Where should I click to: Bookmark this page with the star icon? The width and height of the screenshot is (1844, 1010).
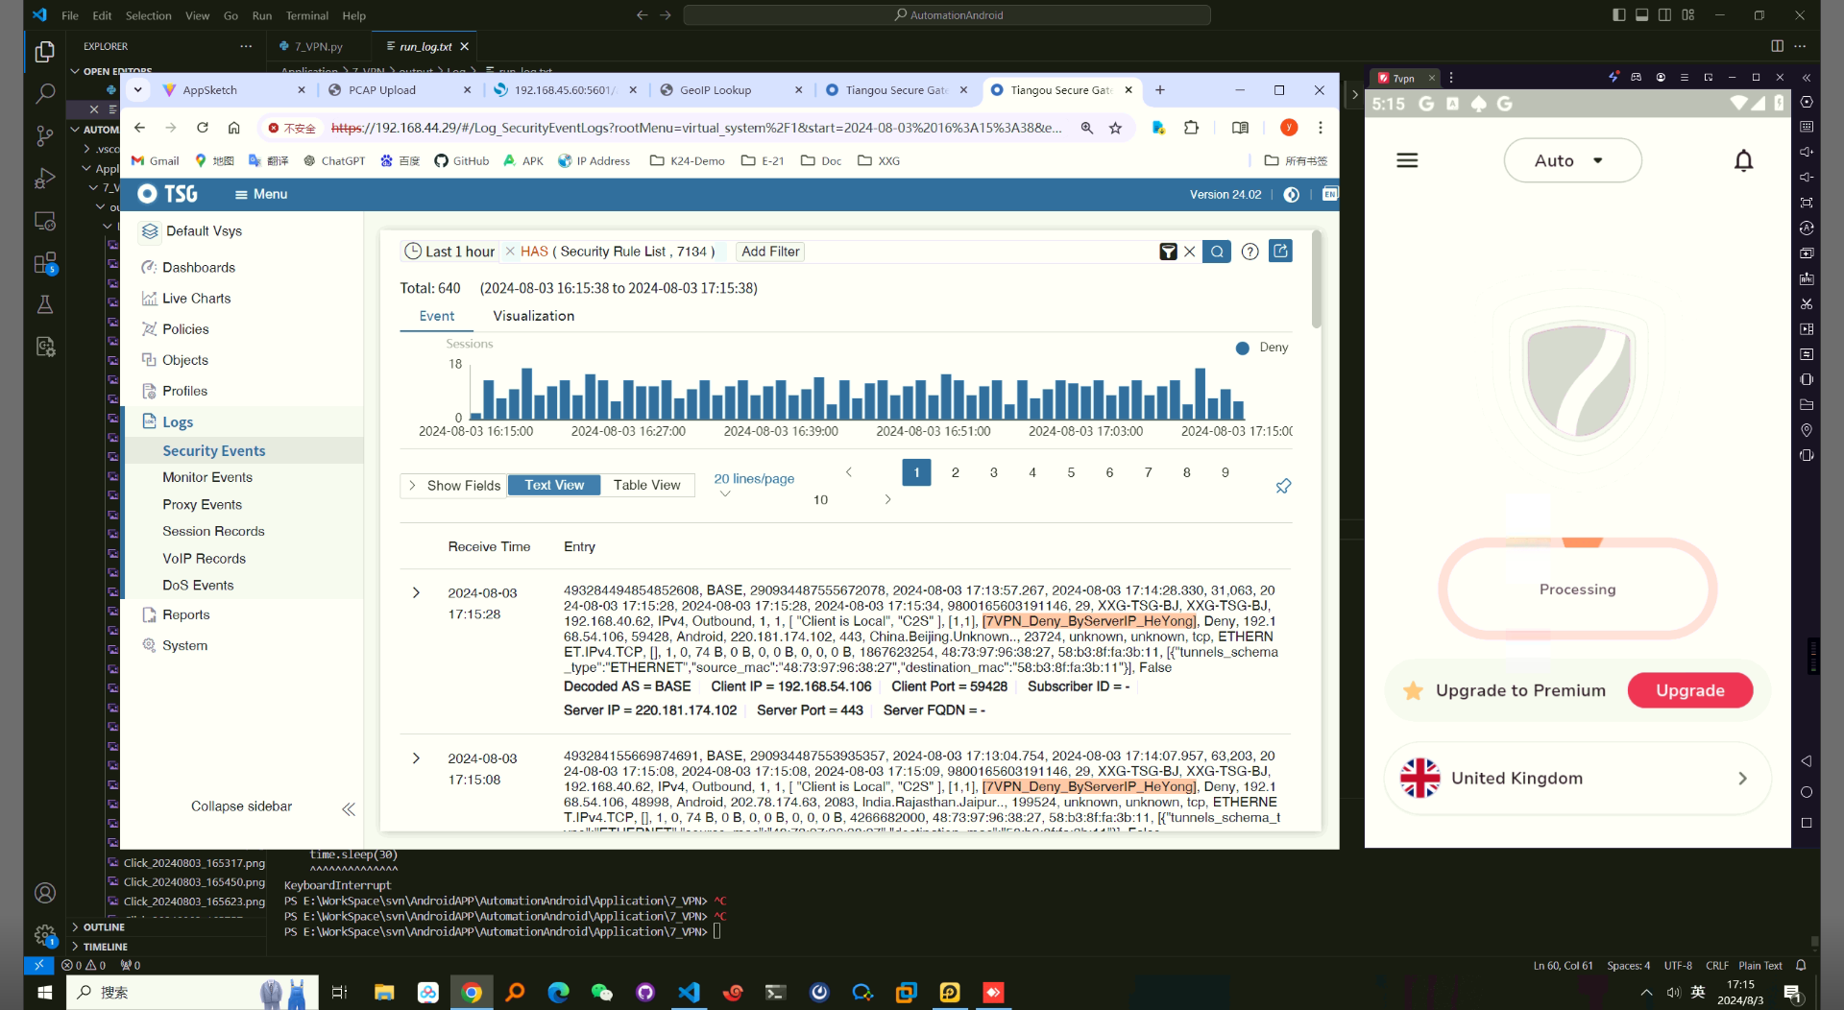click(1115, 128)
